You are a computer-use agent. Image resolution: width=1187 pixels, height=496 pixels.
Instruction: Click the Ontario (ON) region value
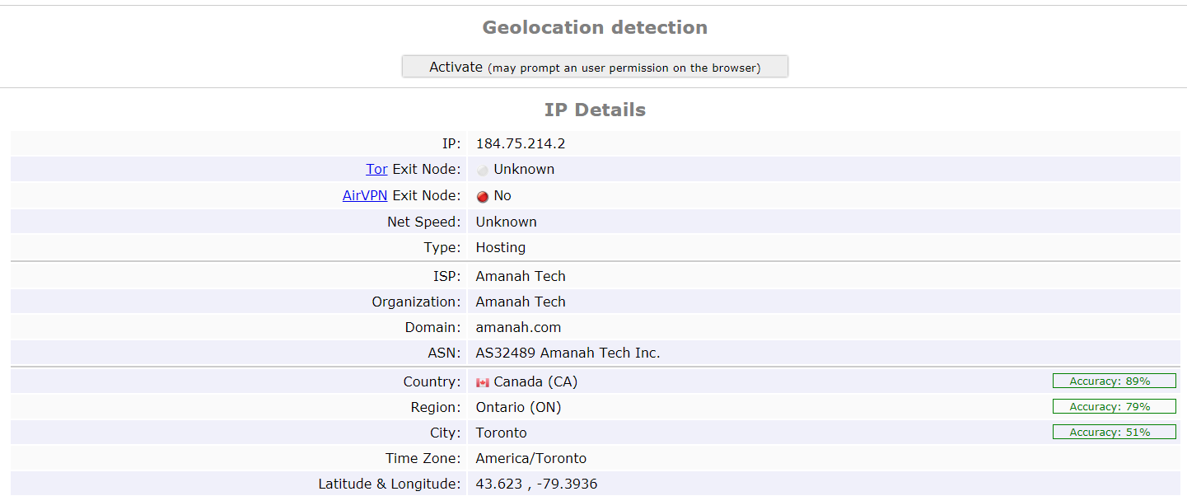[x=519, y=407]
